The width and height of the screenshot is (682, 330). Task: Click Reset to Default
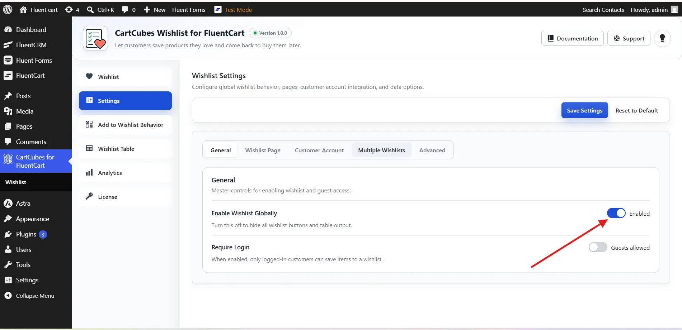[637, 110]
